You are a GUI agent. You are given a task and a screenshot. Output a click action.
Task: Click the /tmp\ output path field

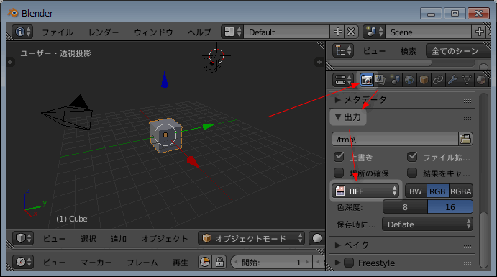[395, 139]
